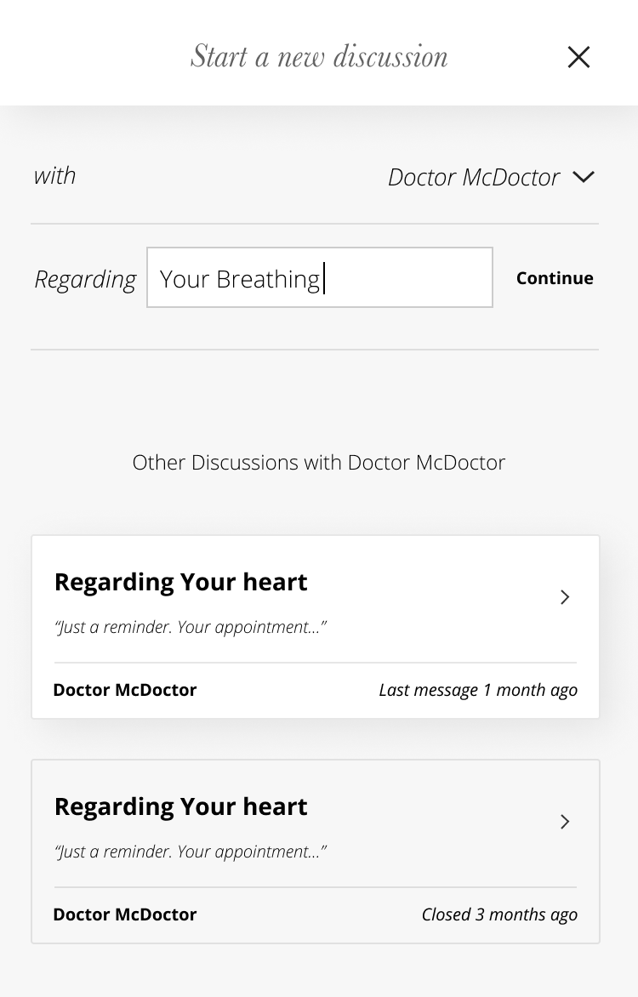Open the chevron on the closed discussion
Image resolution: width=638 pixels, height=997 pixels.
click(565, 822)
